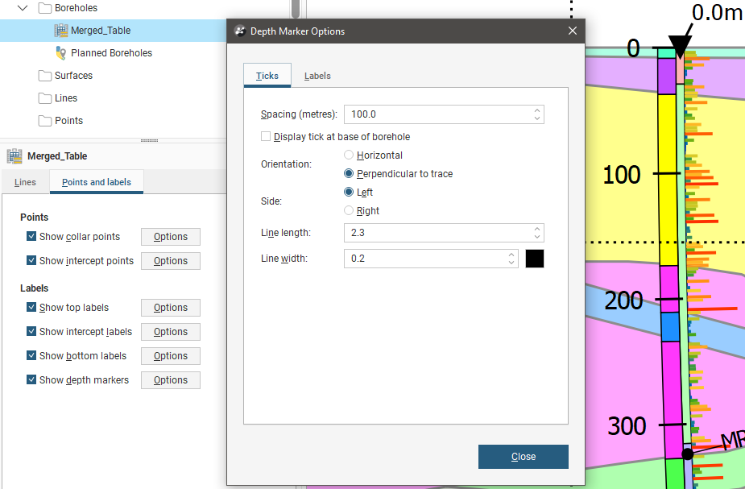Image resolution: width=745 pixels, height=489 pixels.
Task: Select Merged_Table in the project tree
Action: tap(101, 31)
